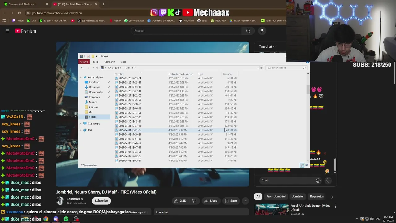Open the recent locations dropdown beside forward arrow
The height and width of the screenshot is (223, 396).
(93, 68)
